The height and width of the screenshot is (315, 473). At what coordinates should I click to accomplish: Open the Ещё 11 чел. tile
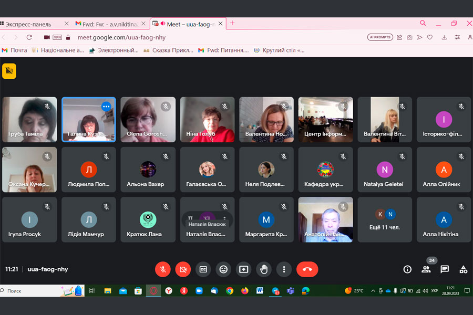[x=385, y=220]
